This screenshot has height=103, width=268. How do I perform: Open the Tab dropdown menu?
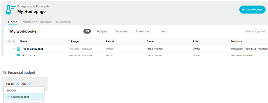click(x=26, y=84)
